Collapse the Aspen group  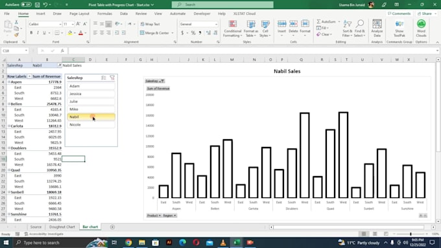click(9, 82)
